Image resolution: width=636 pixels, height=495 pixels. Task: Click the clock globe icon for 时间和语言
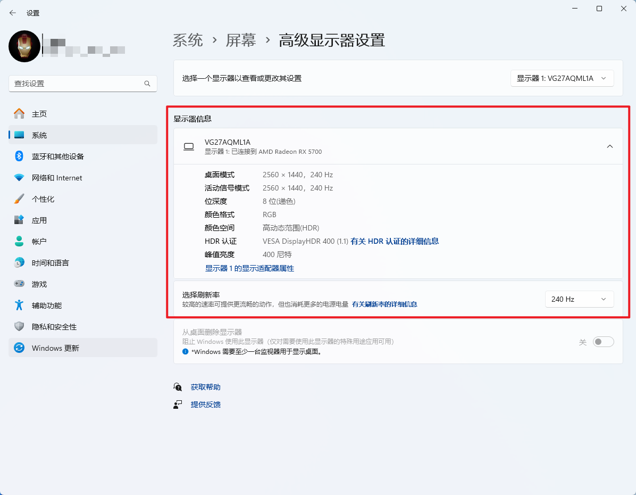point(19,263)
